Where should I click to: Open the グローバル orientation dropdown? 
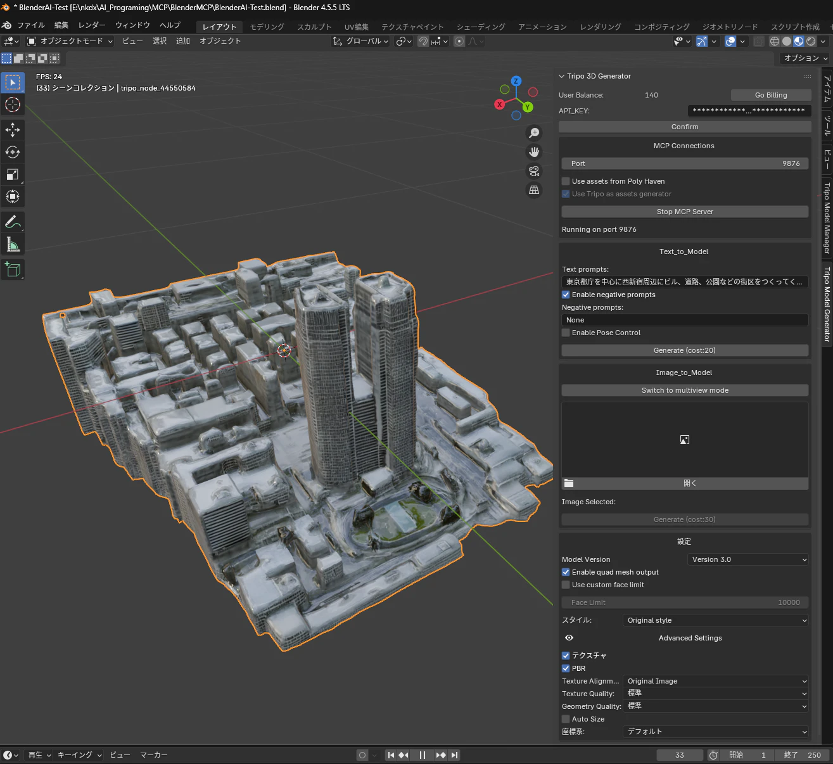pos(360,41)
